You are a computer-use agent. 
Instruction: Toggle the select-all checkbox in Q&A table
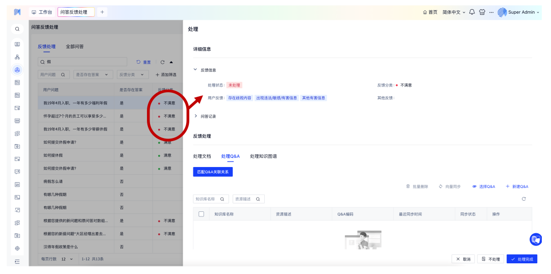[201, 214]
